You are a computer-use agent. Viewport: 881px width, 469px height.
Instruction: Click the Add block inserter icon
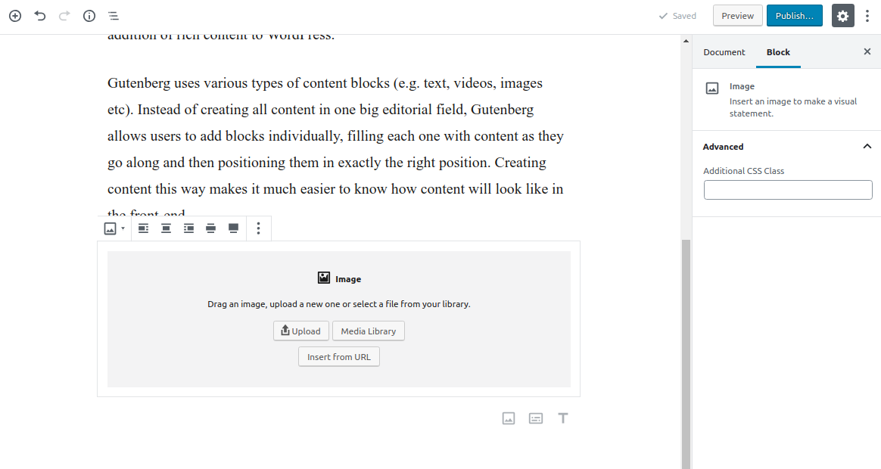click(14, 16)
